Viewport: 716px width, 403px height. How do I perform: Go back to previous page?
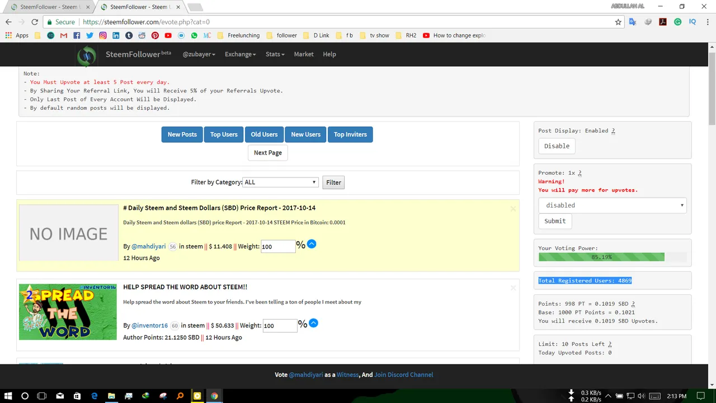click(x=8, y=22)
